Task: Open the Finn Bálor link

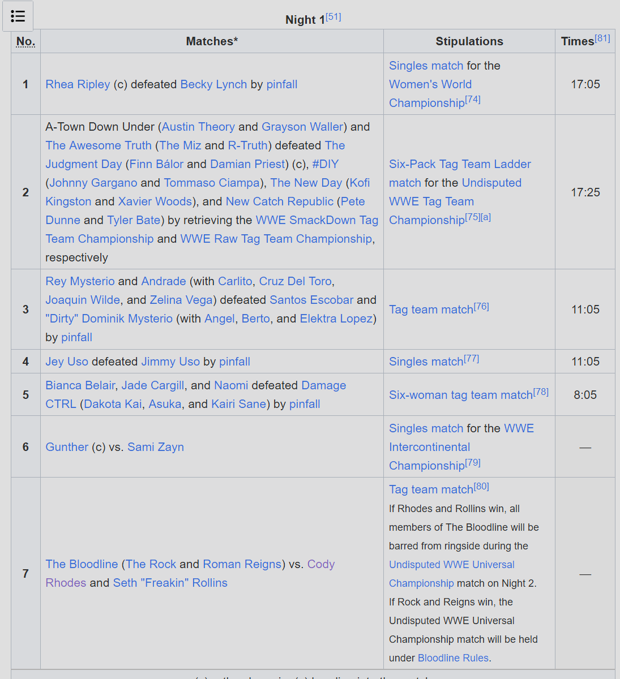Action: (156, 164)
